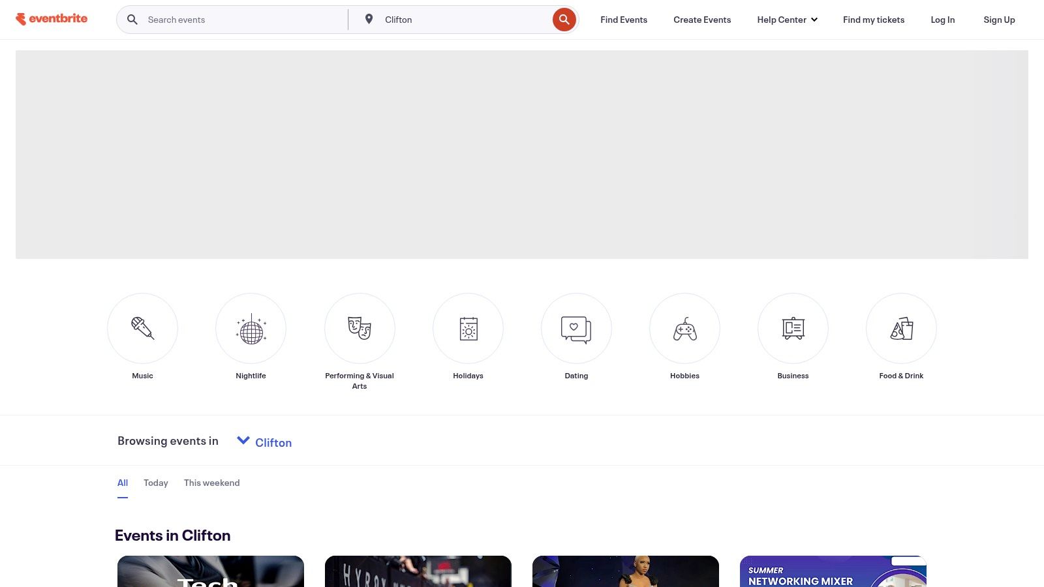This screenshot has width=1044, height=587.
Task: Click the Clifton location field
Action: point(463,20)
